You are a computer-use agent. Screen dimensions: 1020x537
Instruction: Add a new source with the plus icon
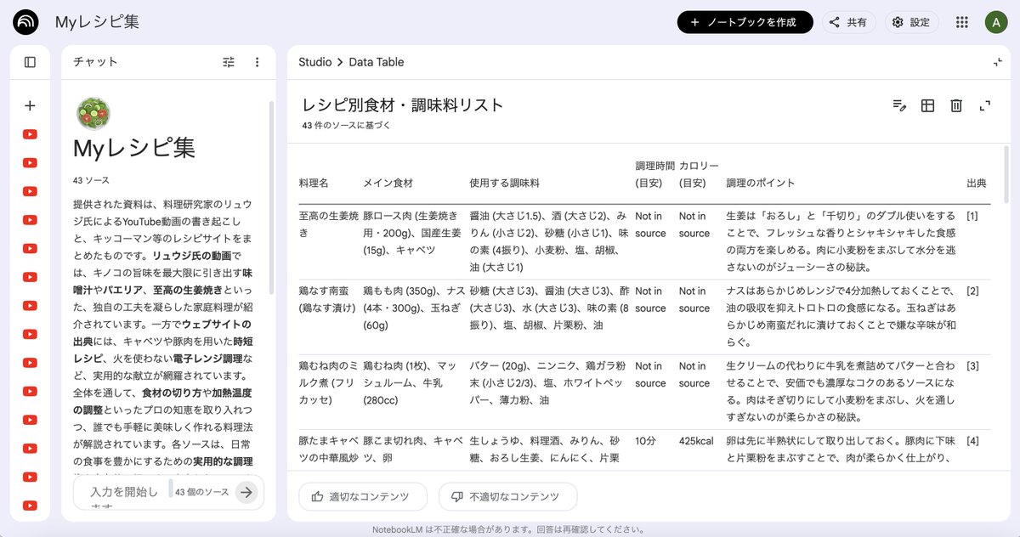(x=30, y=105)
